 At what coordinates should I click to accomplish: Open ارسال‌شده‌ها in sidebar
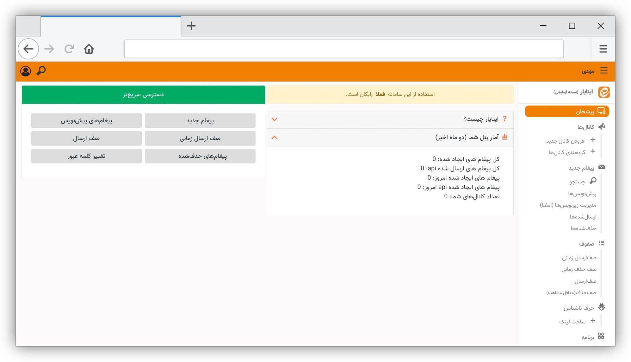pyautogui.click(x=583, y=217)
